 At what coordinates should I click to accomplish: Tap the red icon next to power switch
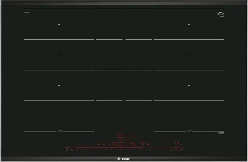(72, 150)
